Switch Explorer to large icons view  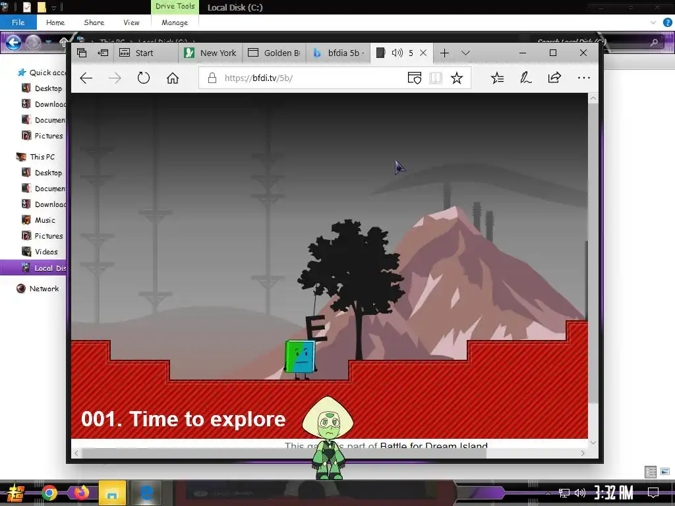[665, 472]
